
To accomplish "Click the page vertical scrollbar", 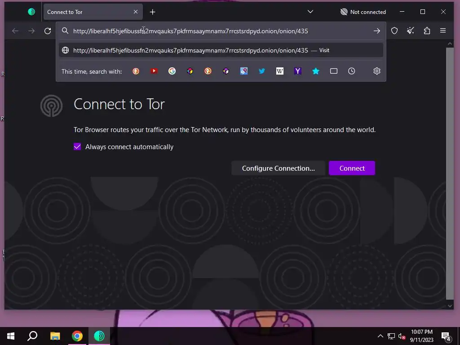I will coord(450,173).
